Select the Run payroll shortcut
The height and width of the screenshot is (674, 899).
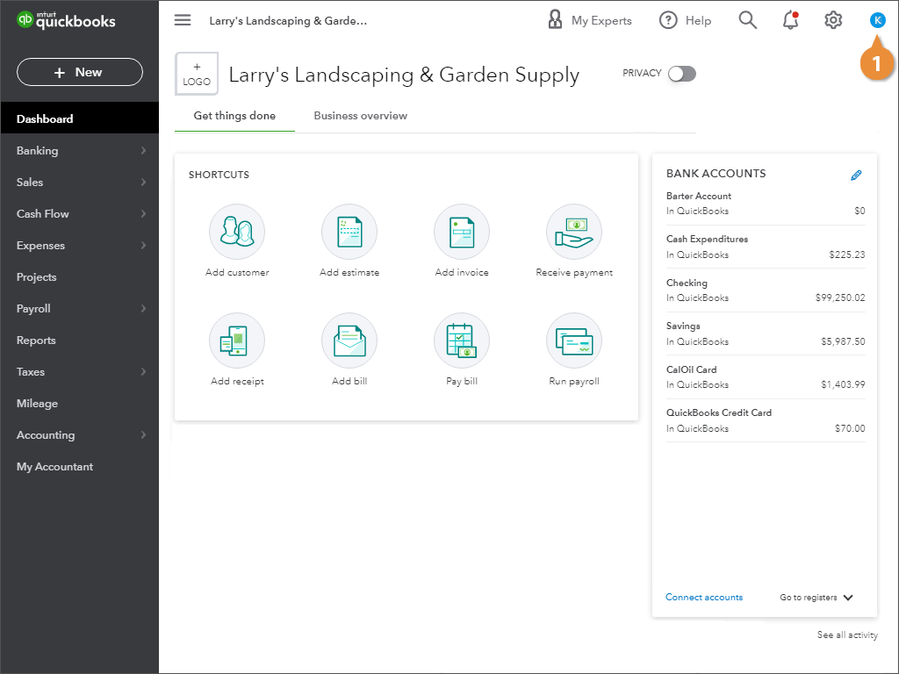574,341
